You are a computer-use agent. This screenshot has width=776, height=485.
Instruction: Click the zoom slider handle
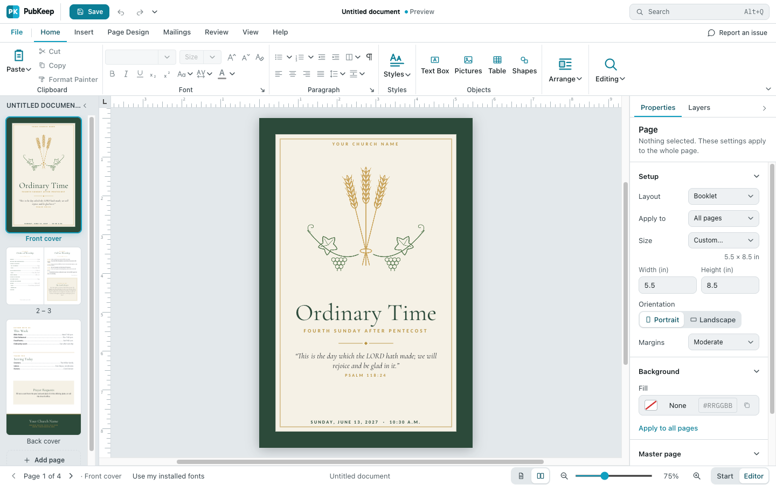coord(605,476)
